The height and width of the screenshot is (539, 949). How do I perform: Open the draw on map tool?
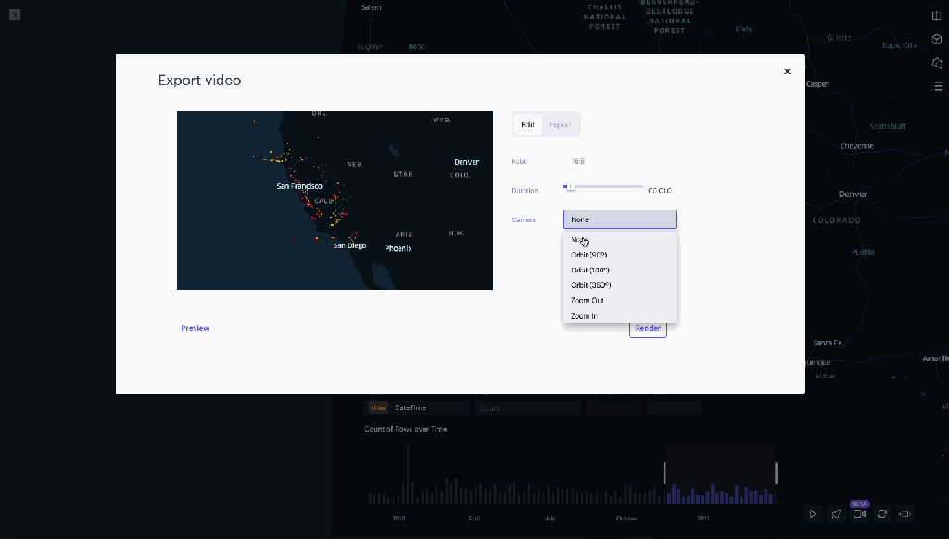[x=936, y=63]
